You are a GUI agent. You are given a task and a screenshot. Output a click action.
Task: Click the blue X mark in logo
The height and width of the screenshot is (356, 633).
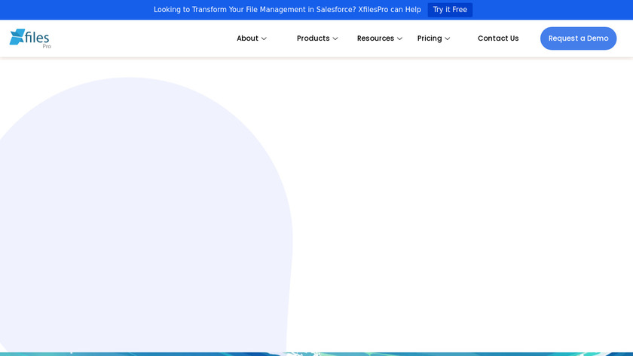click(x=17, y=37)
